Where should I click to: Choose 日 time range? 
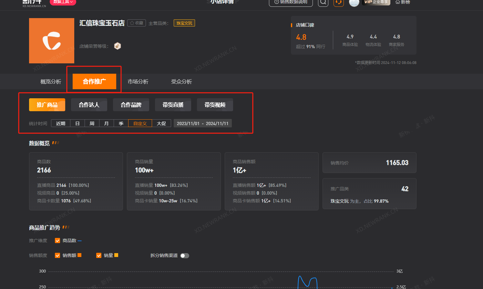pyautogui.click(x=77, y=123)
